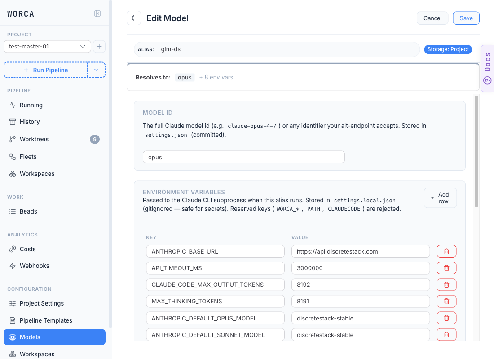Delete the CLAUDE_CODE_MAX_OUTPUT_TOKENS row
The height and width of the screenshot is (359, 494).
pyautogui.click(x=446, y=285)
